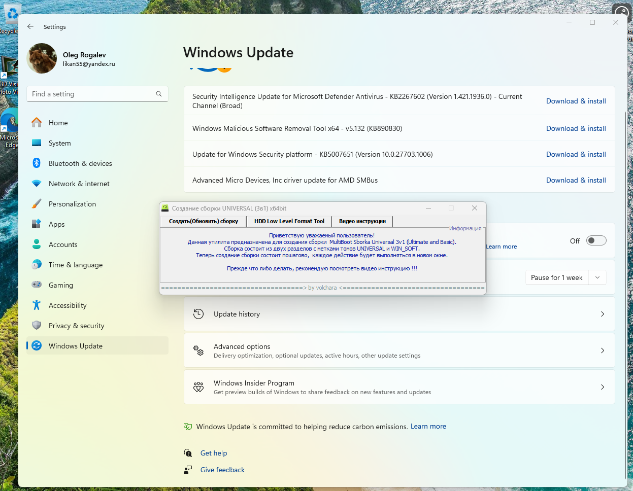Click Download & install for KB890830 removal tool
This screenshot has height=491, width=633.
point(576,128)
